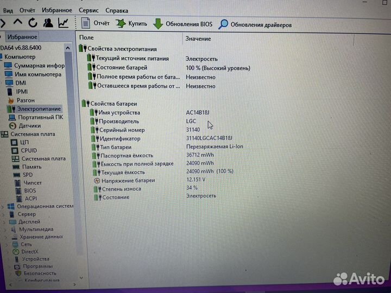391x293 pixels.
Task: Switch to the Избранное sidebar tab
Action: 22,37
